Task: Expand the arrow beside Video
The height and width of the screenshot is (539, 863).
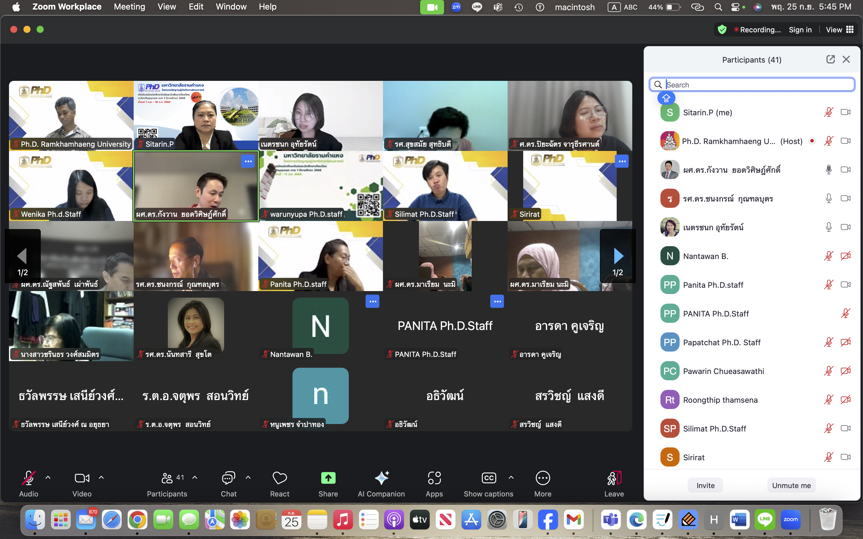Action: [101, 477]
